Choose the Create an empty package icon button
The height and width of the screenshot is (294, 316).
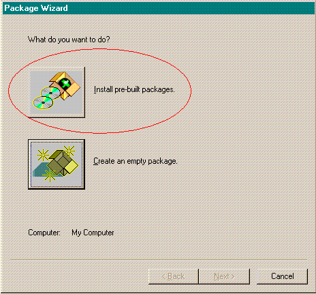click(x=57, y=164)
